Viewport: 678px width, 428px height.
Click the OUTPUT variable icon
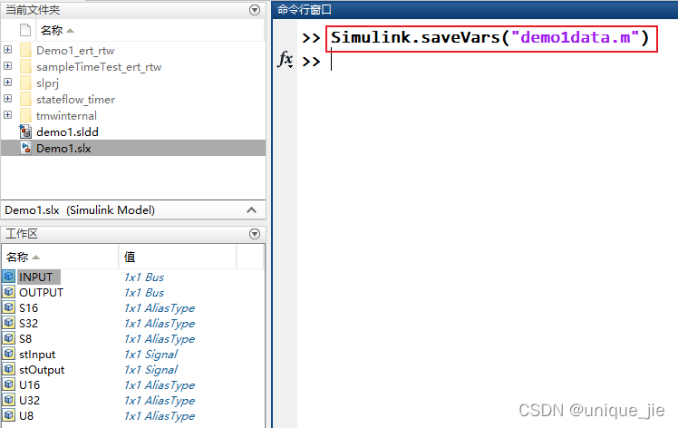[9, 292]
